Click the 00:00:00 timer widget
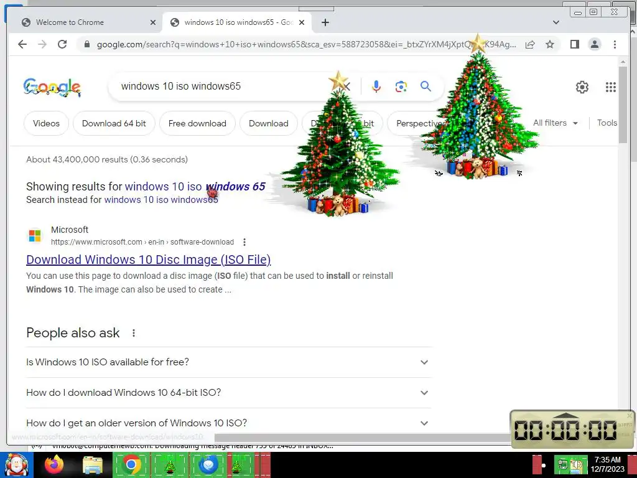The image size is (637, 478). click(x=572, y=429)
